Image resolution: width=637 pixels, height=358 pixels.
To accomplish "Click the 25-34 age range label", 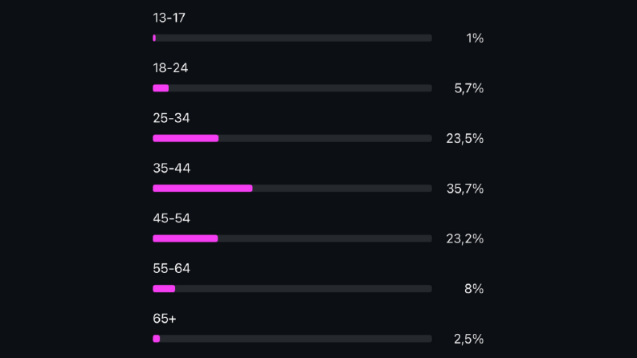I will coord(171,118).
